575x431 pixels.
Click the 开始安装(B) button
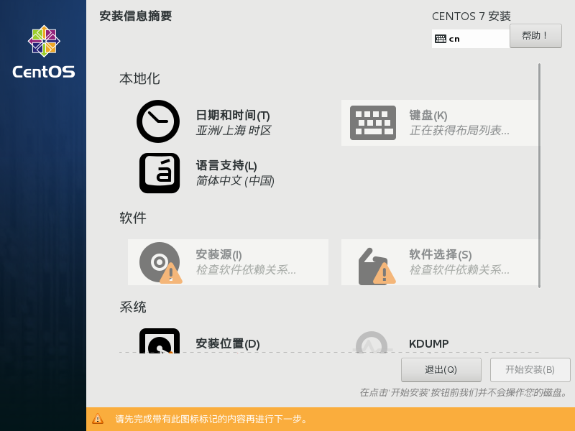pyautogui.click(x=530, y=370)
